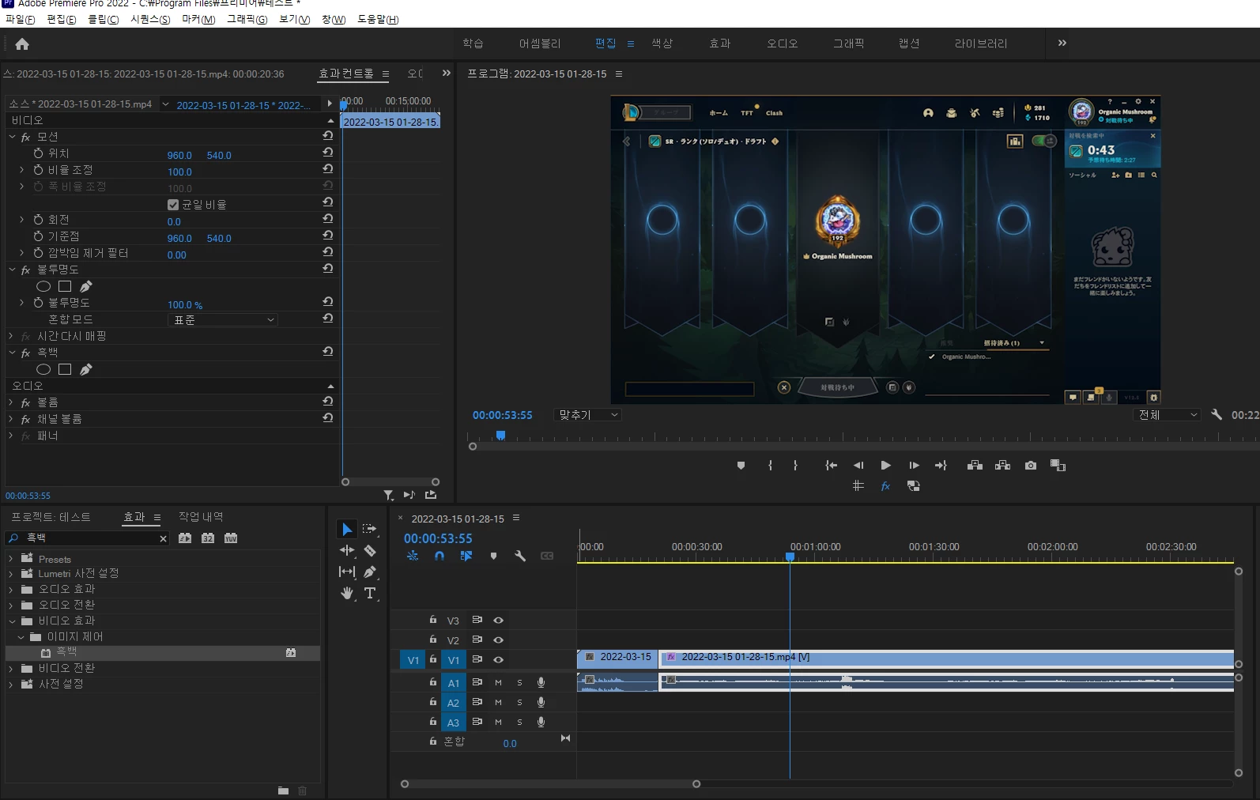Uncheck 균일 비율 checkbox

[x=173, y=205]
